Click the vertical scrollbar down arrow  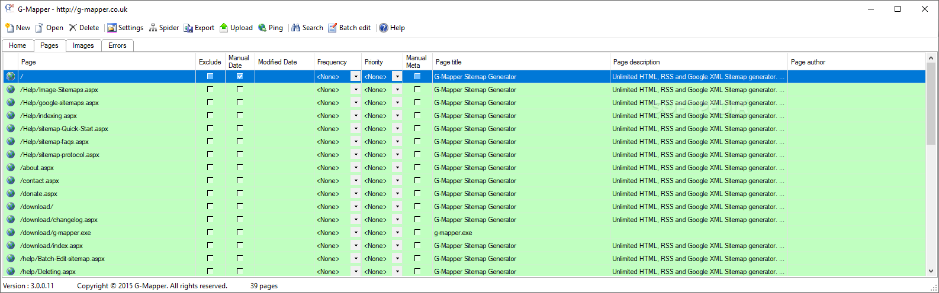[x=931, y=271]
